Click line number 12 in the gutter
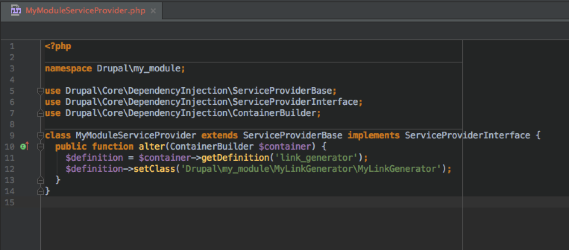This screenshot has width=569, height=250. [10, 169]
